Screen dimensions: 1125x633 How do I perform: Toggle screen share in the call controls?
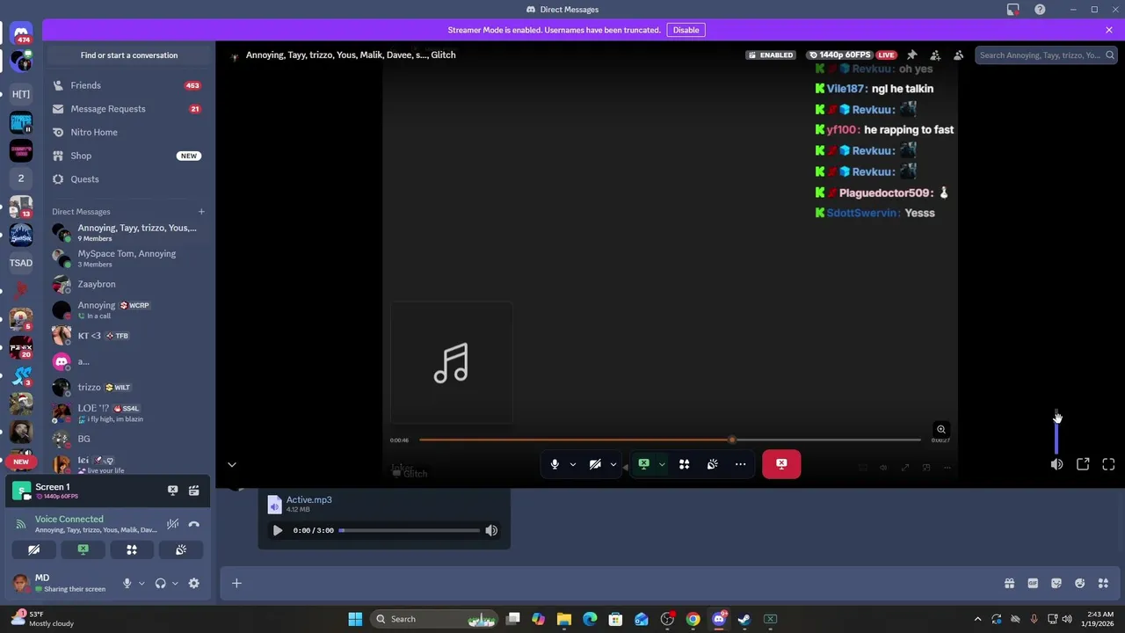(643, 464)
